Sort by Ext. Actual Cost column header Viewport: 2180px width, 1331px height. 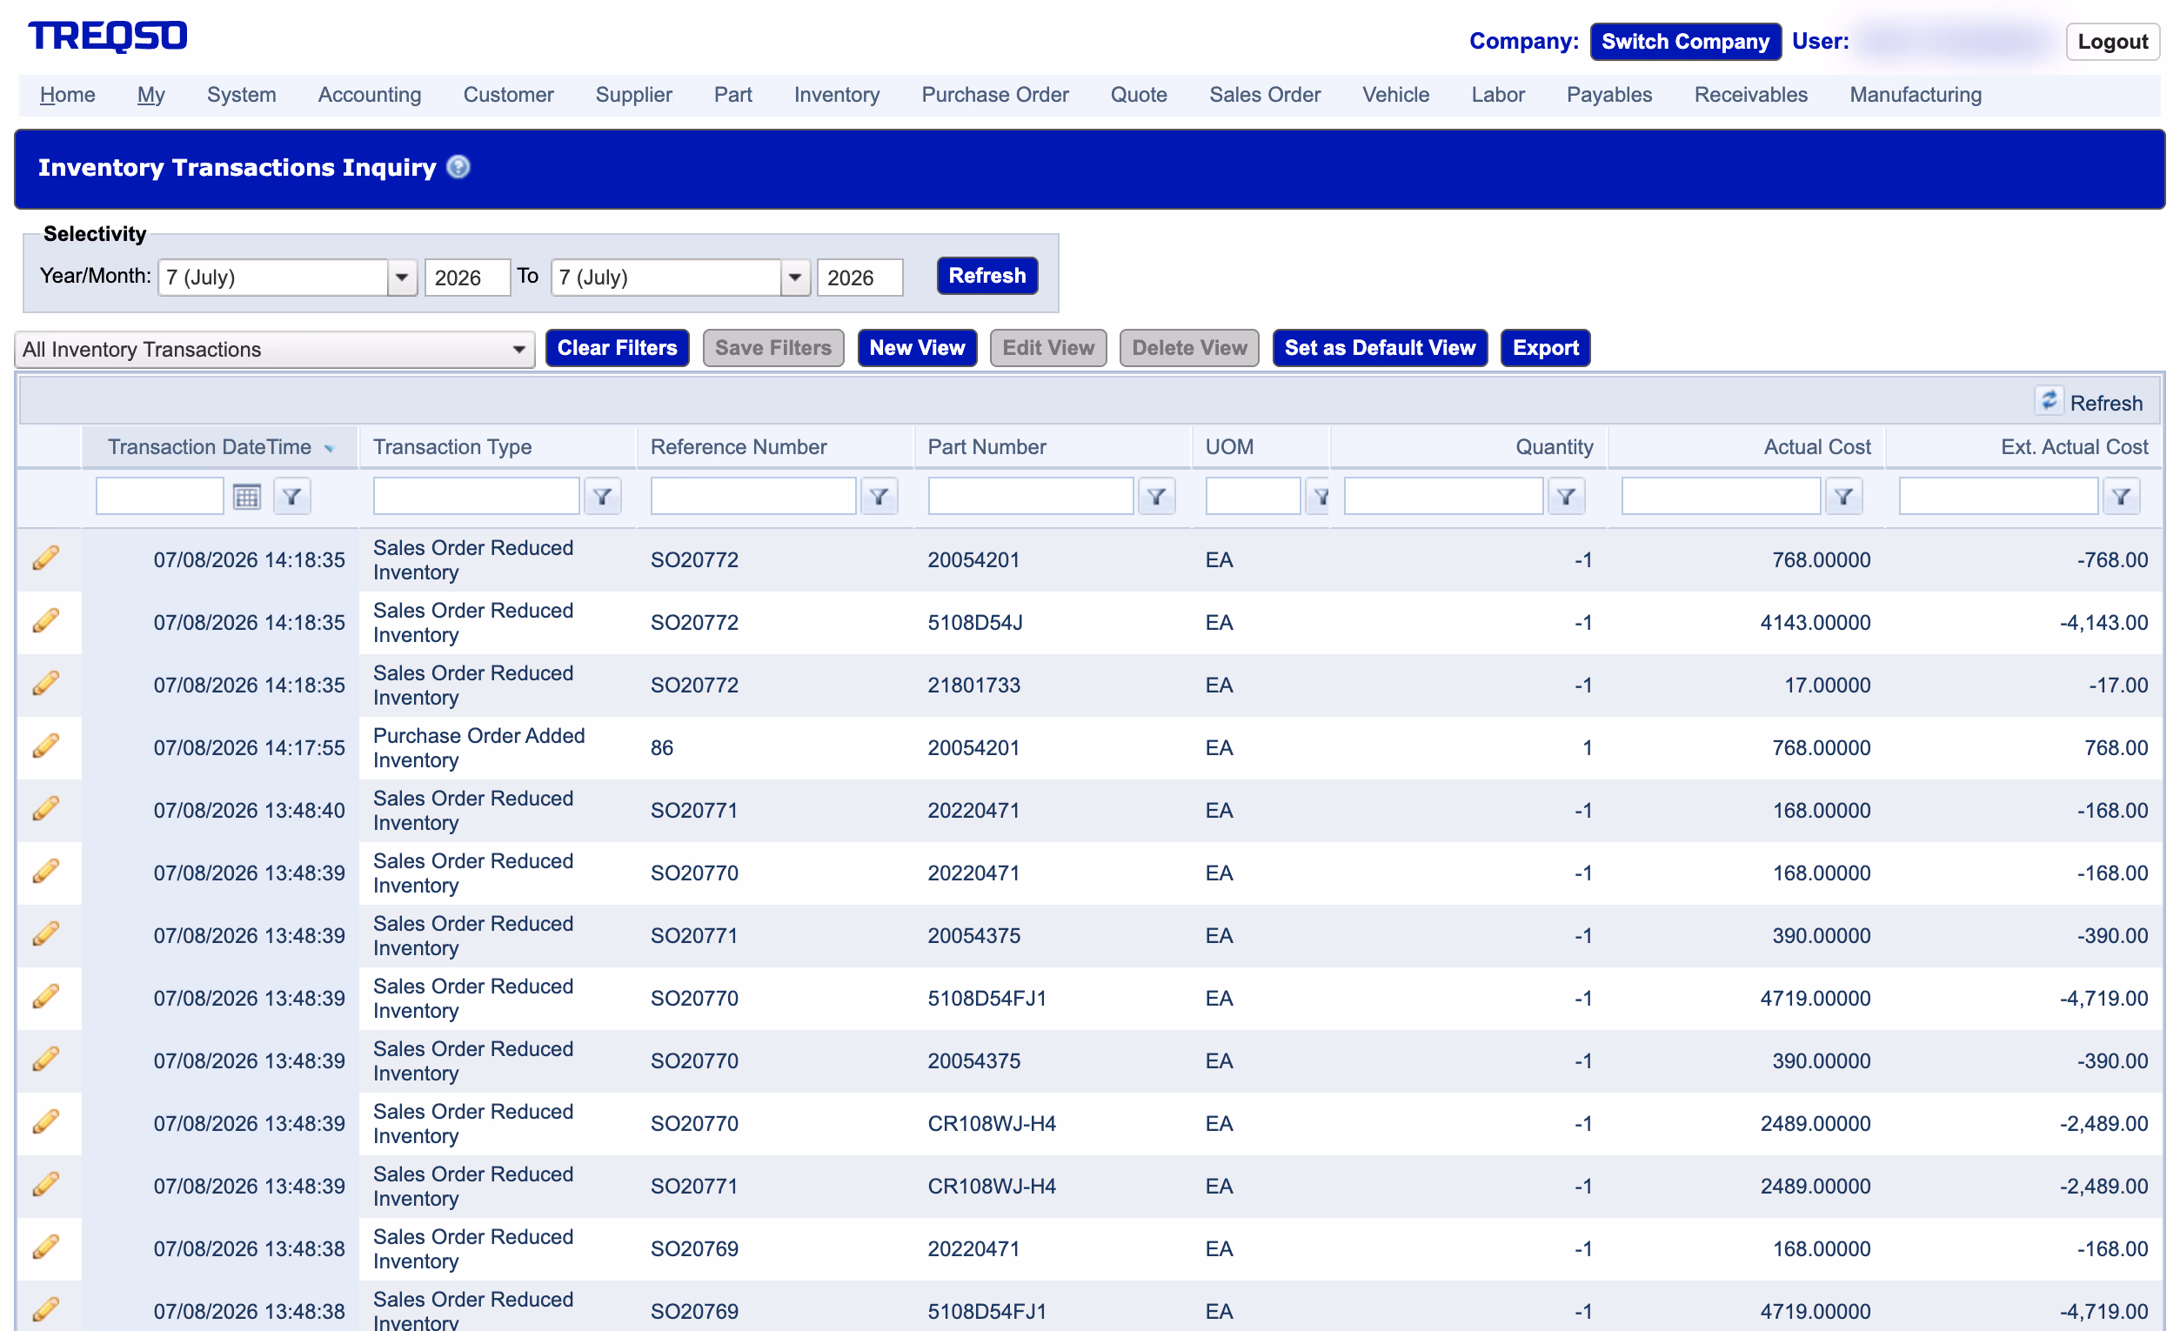click(2074, 447)
